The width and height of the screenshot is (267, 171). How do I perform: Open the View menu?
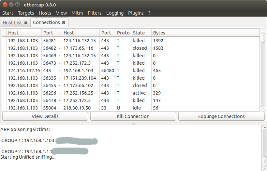click(x=61, y=13)
